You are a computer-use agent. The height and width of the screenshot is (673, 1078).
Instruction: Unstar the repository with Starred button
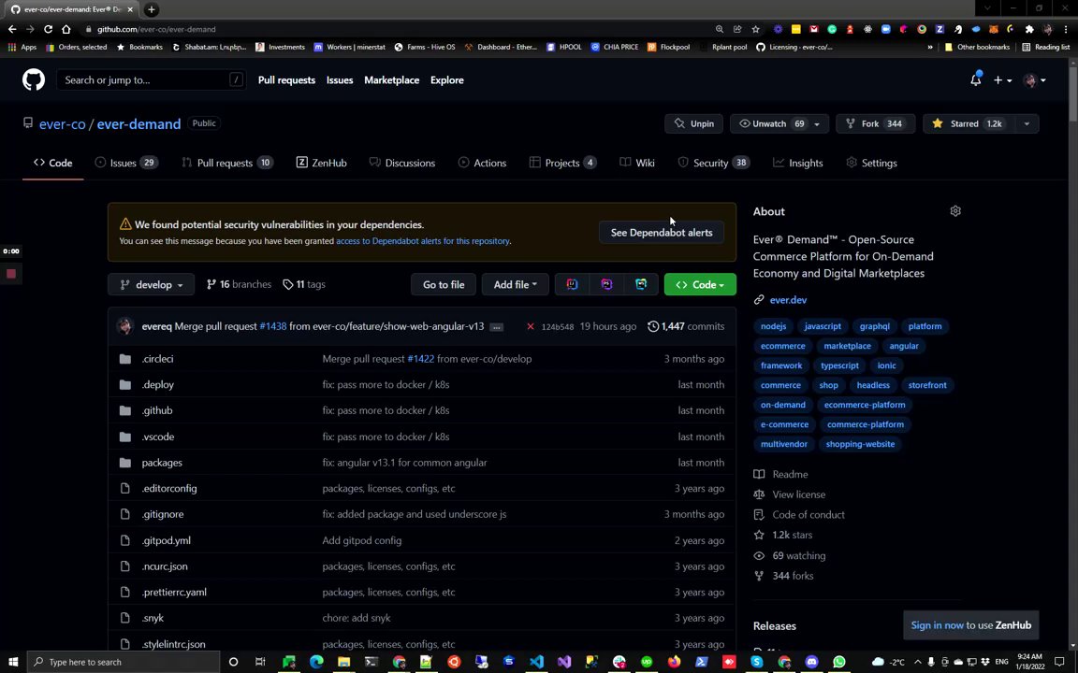(x=969, y=123)
